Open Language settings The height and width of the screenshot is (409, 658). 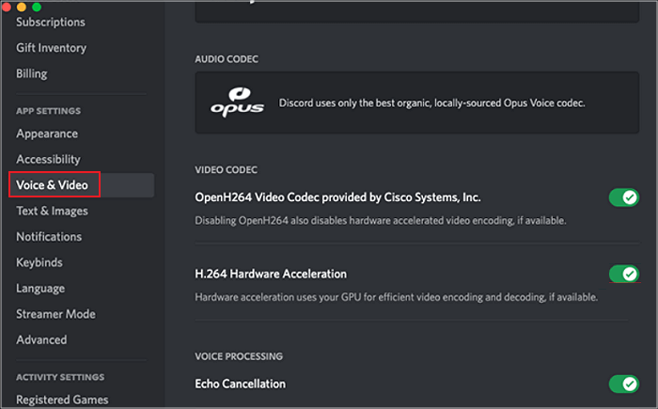coord(40,288)
